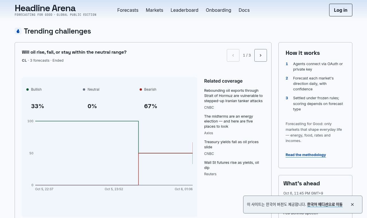Select the Bullish legend dot

pos(28,89)
